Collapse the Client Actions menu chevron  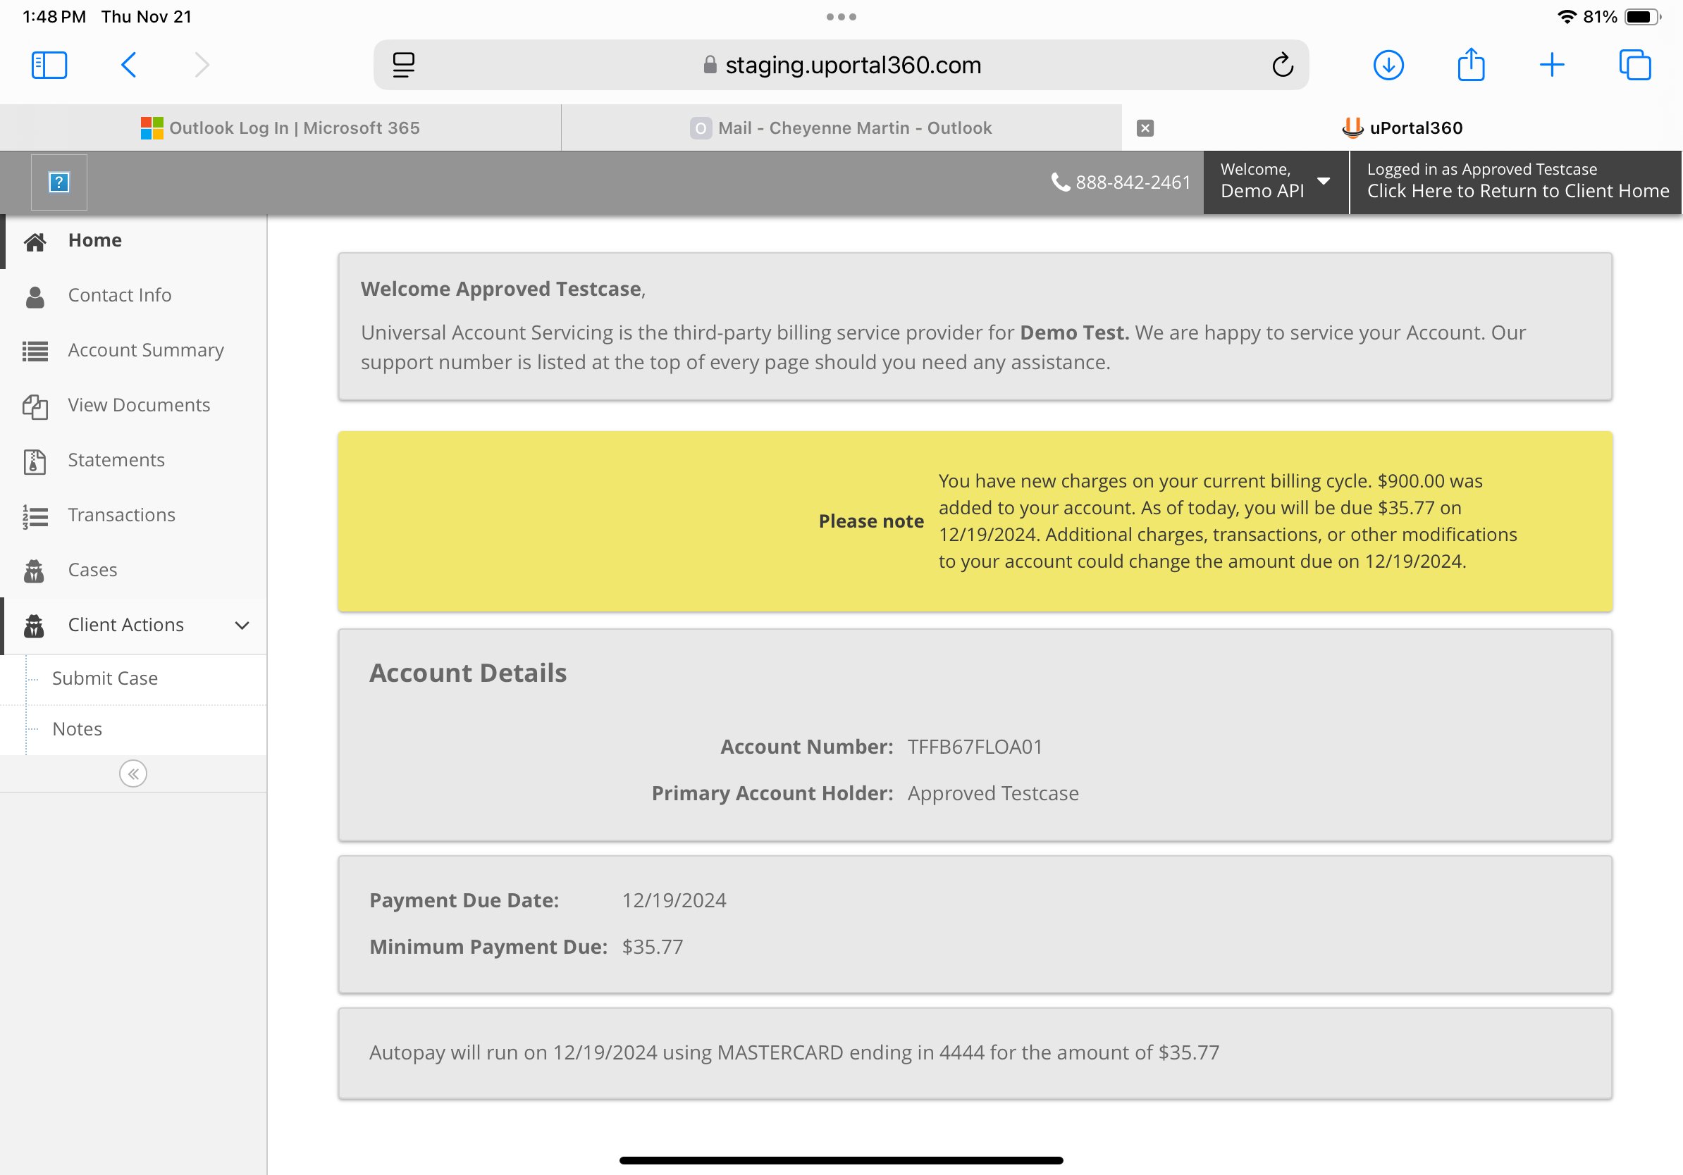[x=242, y=625]
